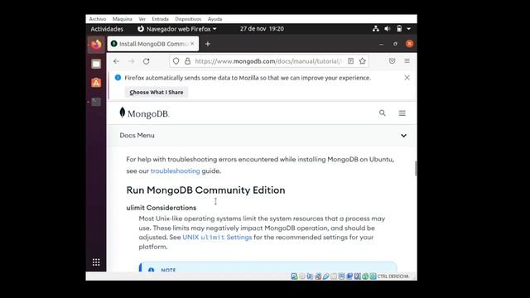This screenshot has height=298, width=530.
Task: Open the Máquina menu
Action: click(x=123, y=19)
